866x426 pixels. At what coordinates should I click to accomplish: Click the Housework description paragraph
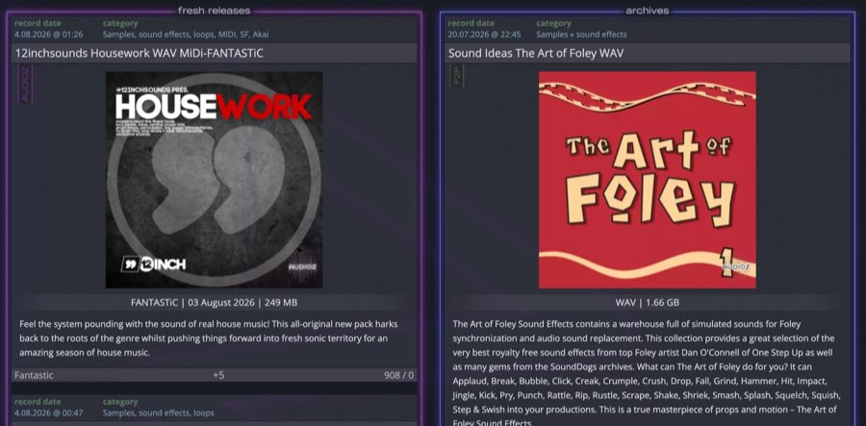pyautogui.click(x=209, y=338)
